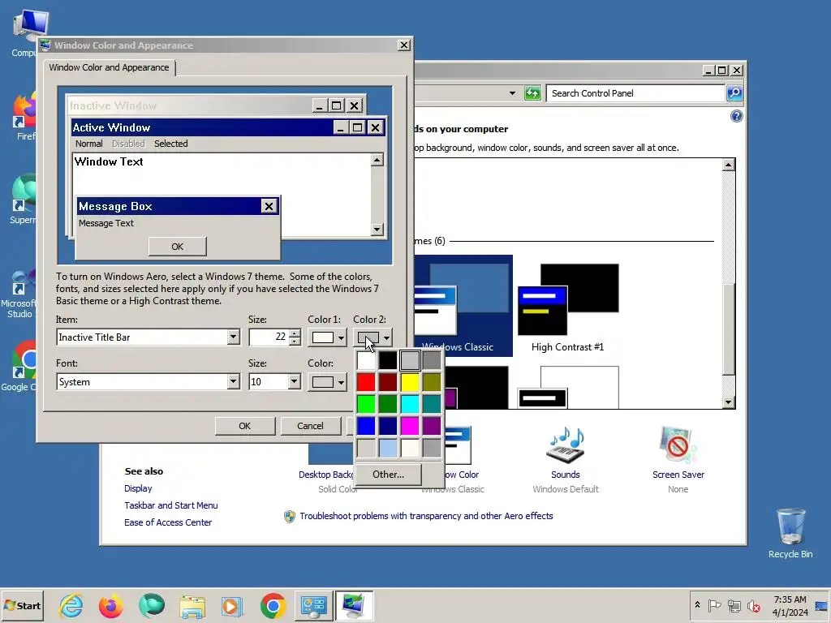This screenshot has height=623, width=831.
Task: Open Internet Explorer from the taskbar
Action: pos(71,605)
